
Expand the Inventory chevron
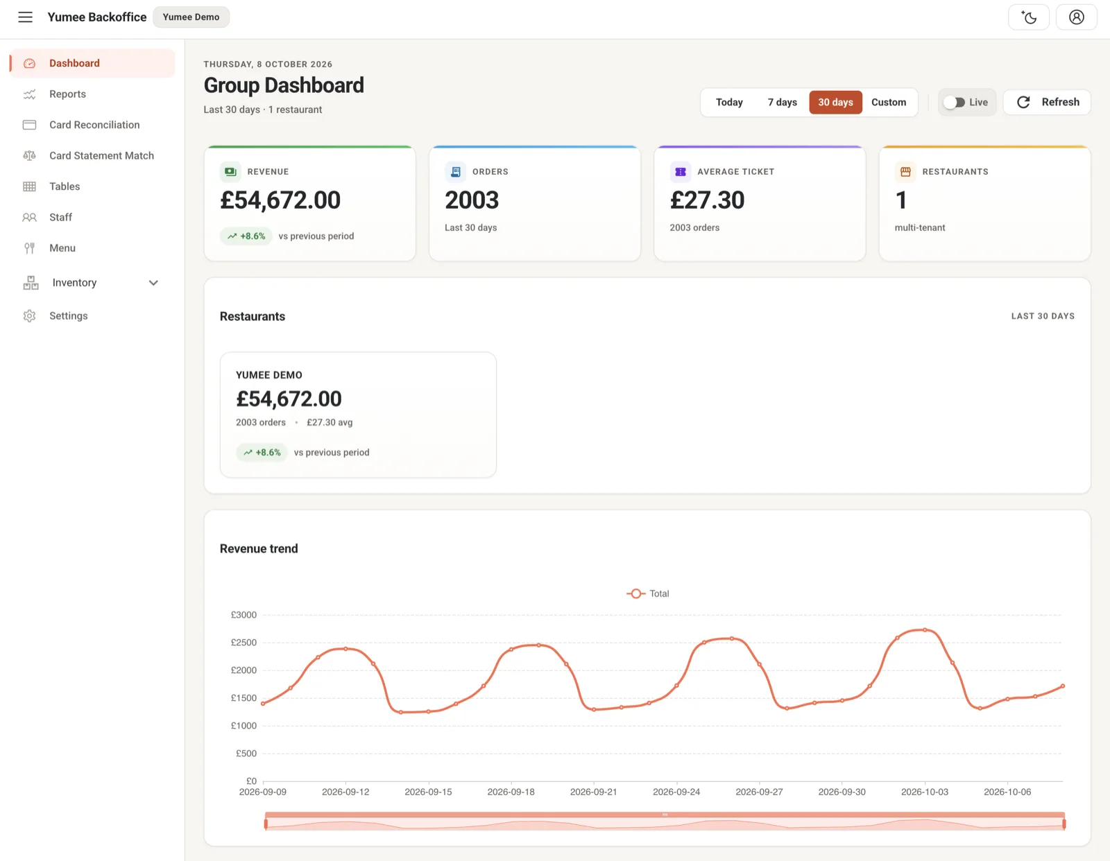coord(153,283)
